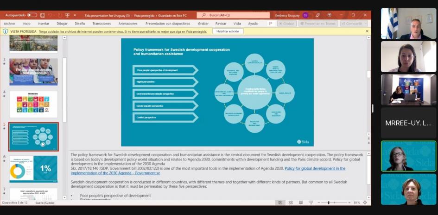Open the Revisar tab

[x=221, y=24]
